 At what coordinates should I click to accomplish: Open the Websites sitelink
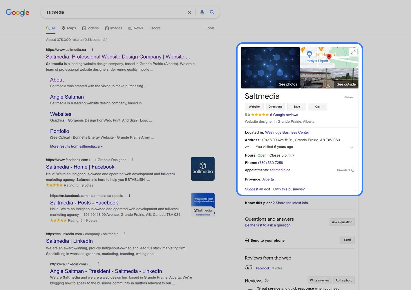tap(61, 114)
